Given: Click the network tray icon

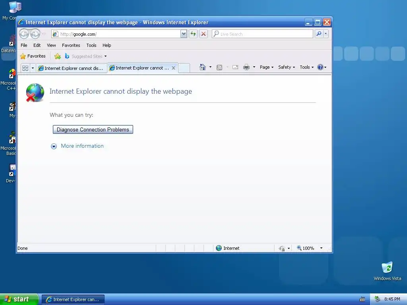Looking at the screenshot, I should pos(378,299).
